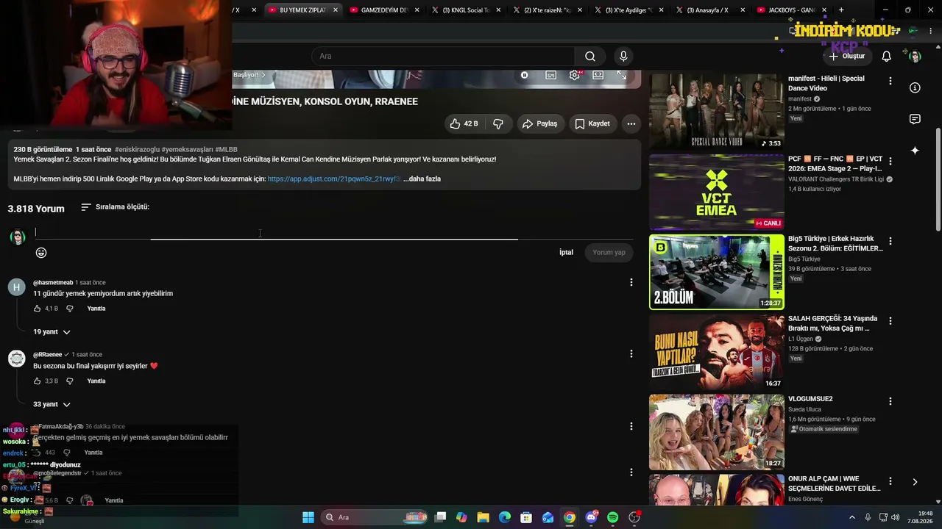Image resolution: width=942 pixels, height=529 pixels.
Task: Click the Windows taskbar search box
Action: (375, 517)
